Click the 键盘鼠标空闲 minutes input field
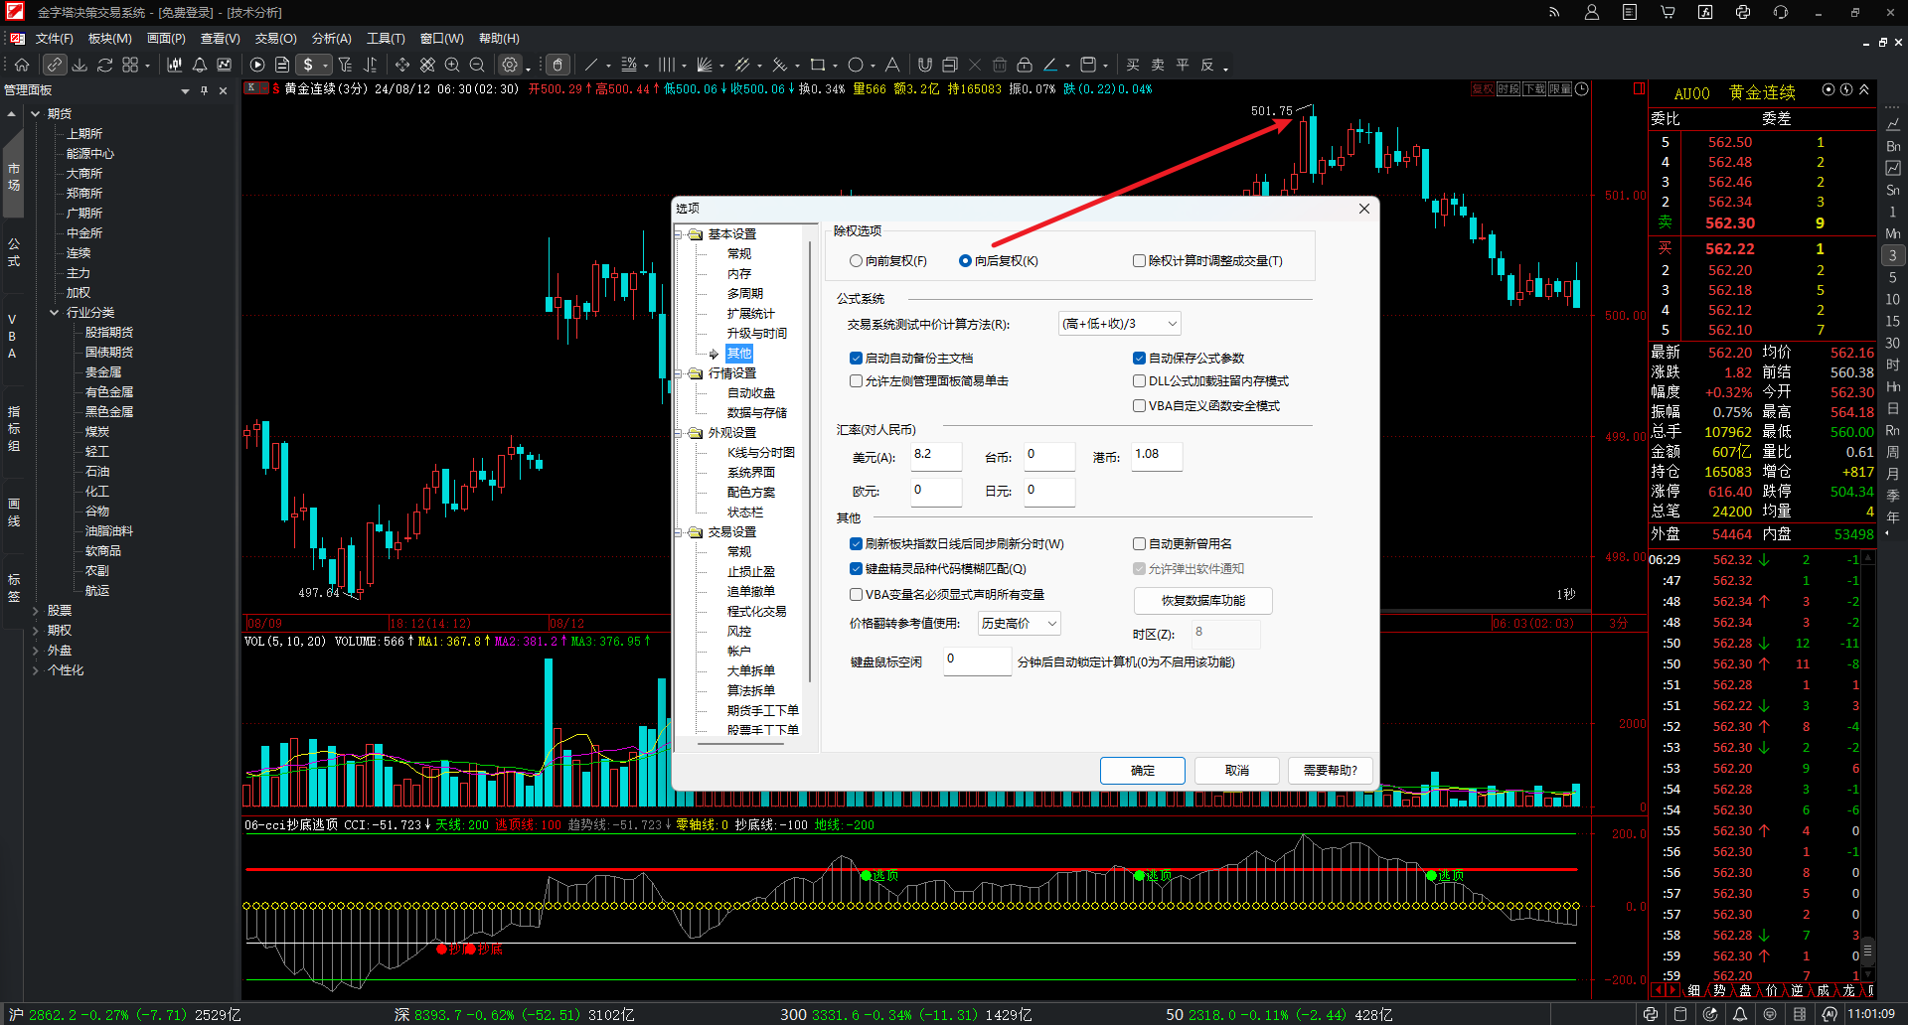The width and height of the screenshot is (1908, 1025). [x=977, y=661]
